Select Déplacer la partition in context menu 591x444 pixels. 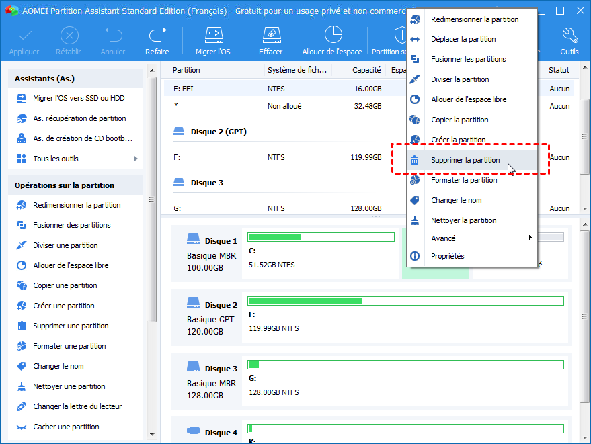coord(472,39)
